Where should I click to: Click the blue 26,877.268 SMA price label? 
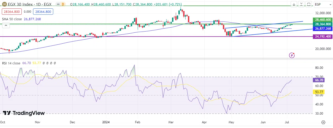[322, 29]
